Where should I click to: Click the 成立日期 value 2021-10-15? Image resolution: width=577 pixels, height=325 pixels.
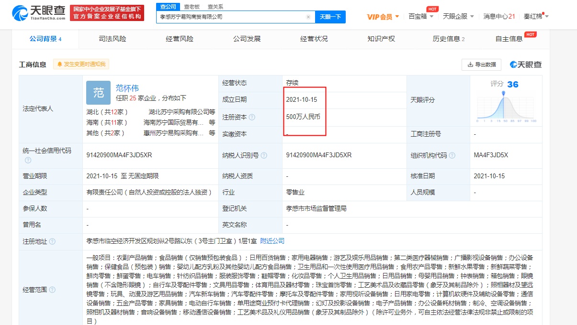pos(302,99)
